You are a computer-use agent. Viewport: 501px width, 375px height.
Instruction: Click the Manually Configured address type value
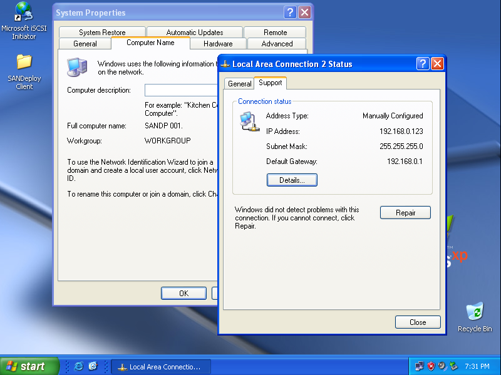pos(393,116)
